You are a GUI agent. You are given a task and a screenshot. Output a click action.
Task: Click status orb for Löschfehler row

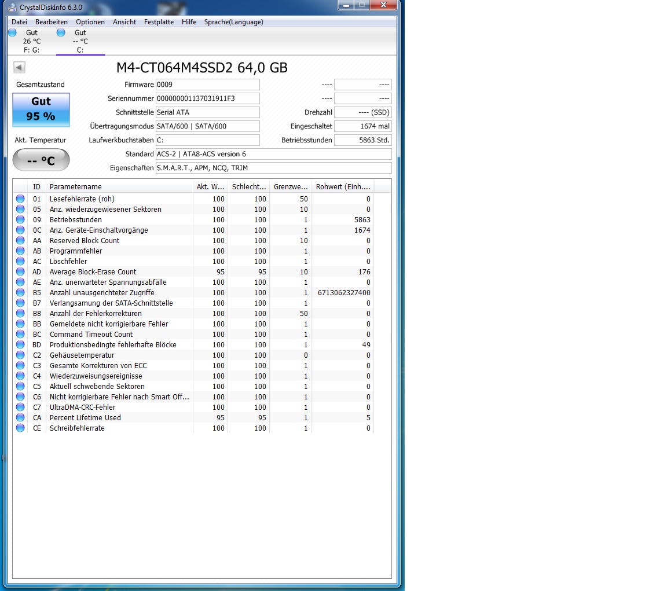pyautogui.click(x=20, y=261)
